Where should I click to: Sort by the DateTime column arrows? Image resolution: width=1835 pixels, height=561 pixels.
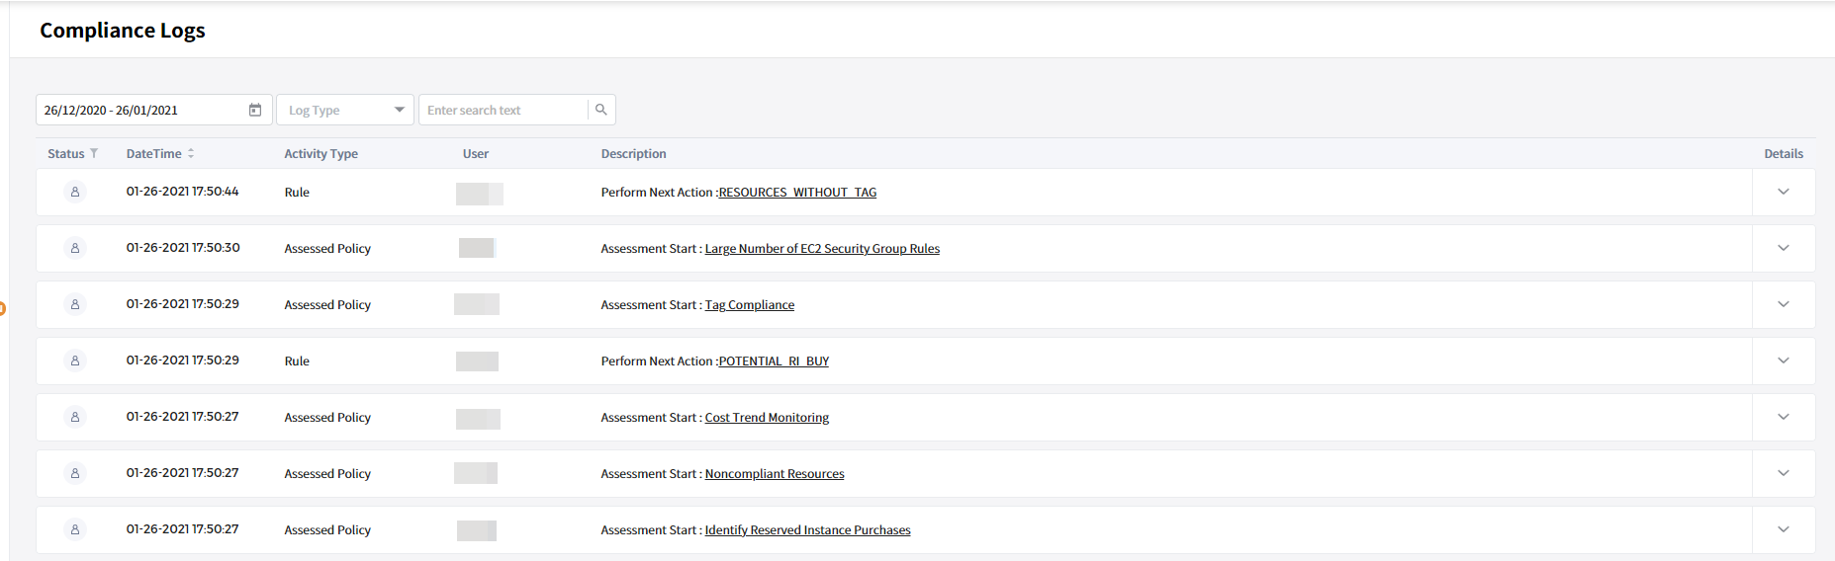(191, 153)
